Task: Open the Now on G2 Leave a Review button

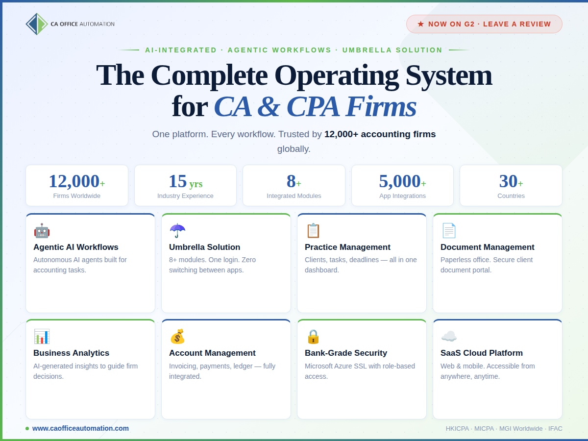Action: click(484, 24)
